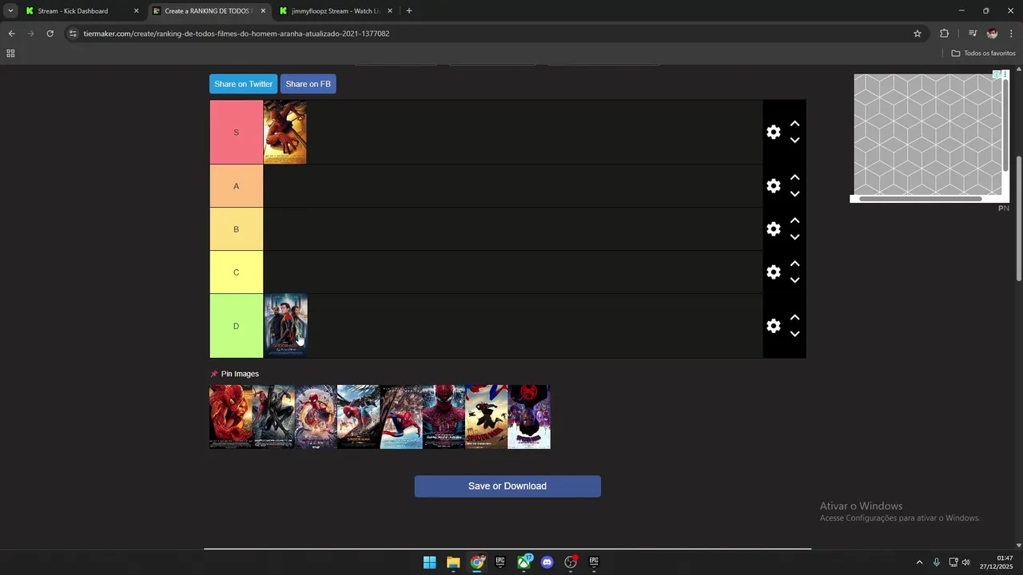This screenshot has width=1023, height=575.
Task: Select the light-orange B tier label
Action: point(236,229)
